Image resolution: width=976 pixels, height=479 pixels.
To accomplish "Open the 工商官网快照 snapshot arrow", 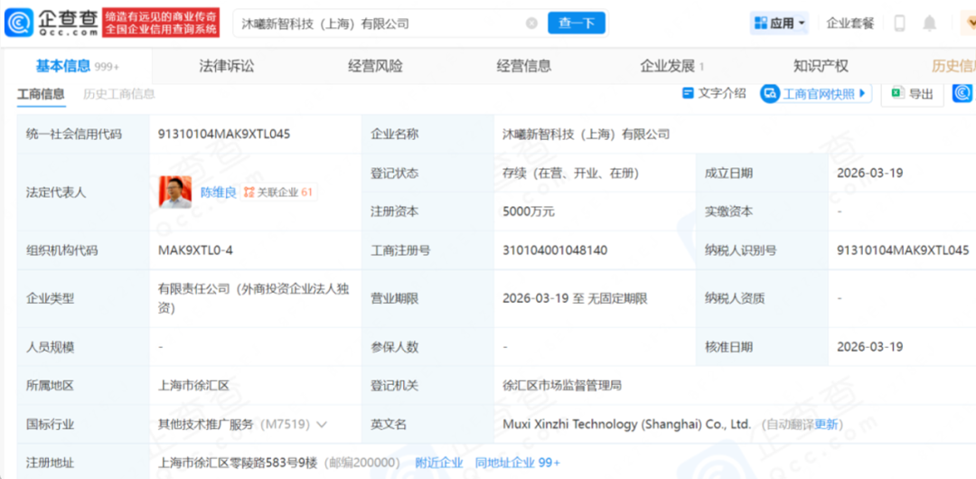I will (x=862, y=93).
